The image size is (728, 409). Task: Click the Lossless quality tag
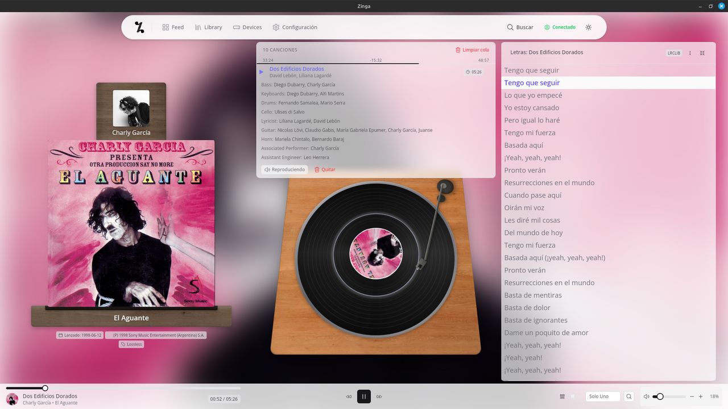(131, 344)
